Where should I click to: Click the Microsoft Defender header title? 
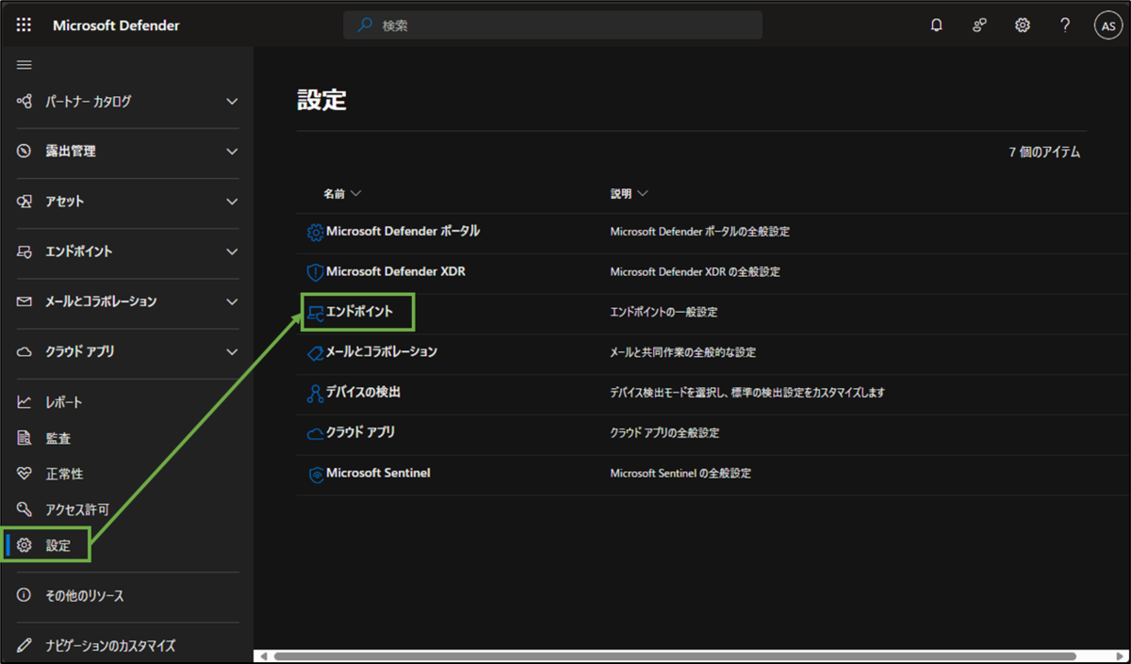click(116, 25)
